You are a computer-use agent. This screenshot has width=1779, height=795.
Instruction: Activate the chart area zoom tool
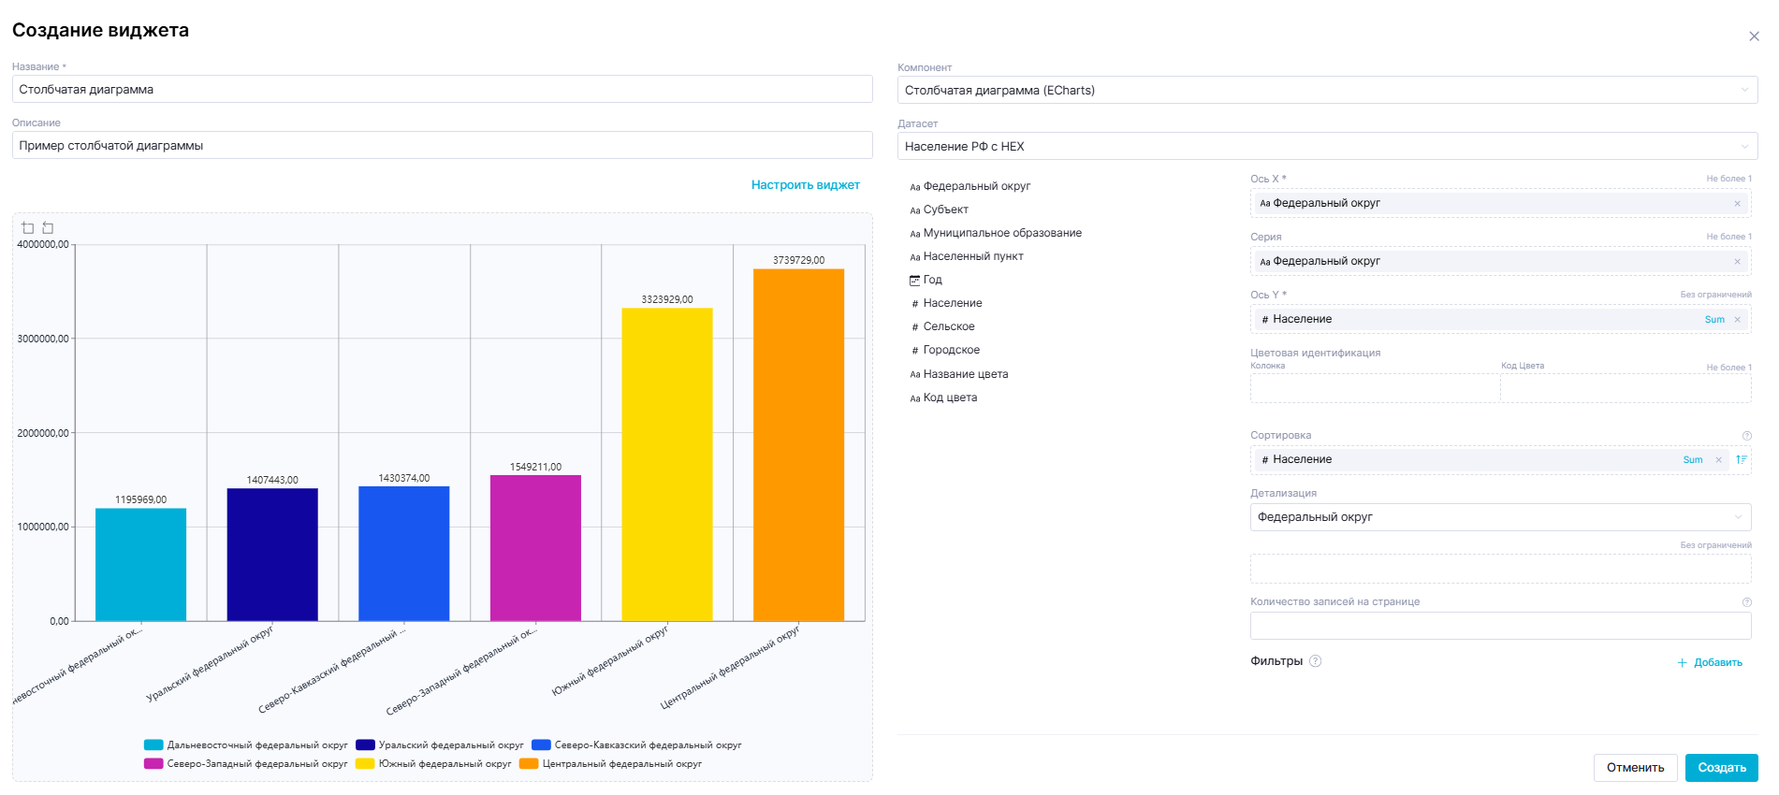pos(28,228)
